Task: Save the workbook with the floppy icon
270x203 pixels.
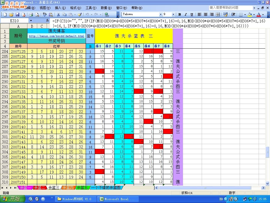Action: coord(17,15)
